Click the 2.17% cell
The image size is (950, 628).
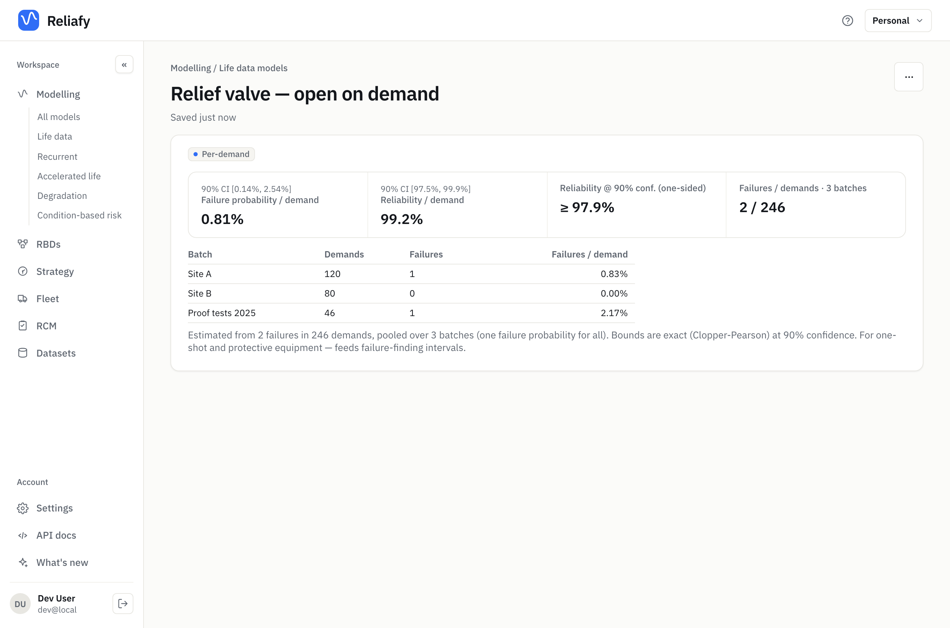pyautogui.click(x=614, y=313)
